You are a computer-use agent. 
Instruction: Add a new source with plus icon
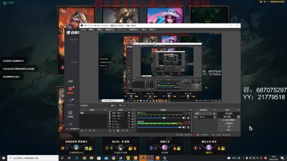(110, 131)
